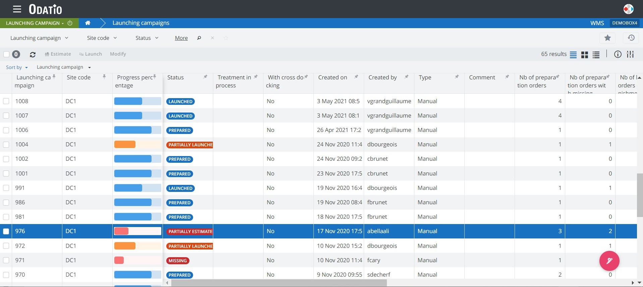Show the information panel icon
643x287 pixels.
tap(618, 54)
